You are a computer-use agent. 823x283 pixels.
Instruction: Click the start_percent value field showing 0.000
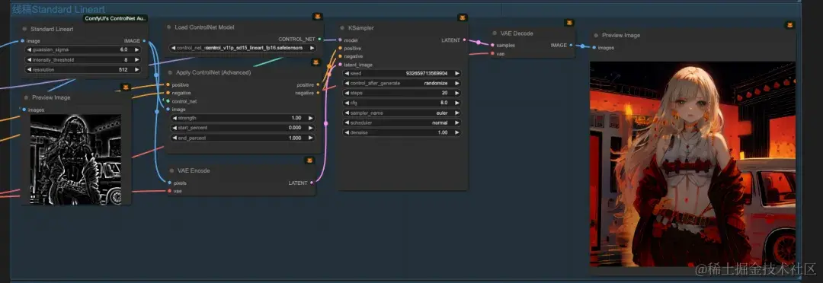(x=243, y=128)
